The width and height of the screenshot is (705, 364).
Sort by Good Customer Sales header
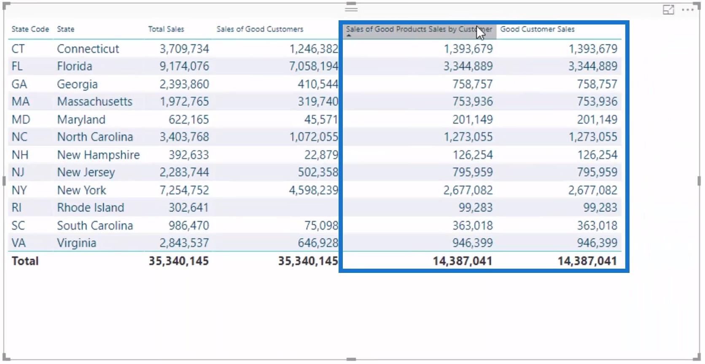tap(538, 29)
